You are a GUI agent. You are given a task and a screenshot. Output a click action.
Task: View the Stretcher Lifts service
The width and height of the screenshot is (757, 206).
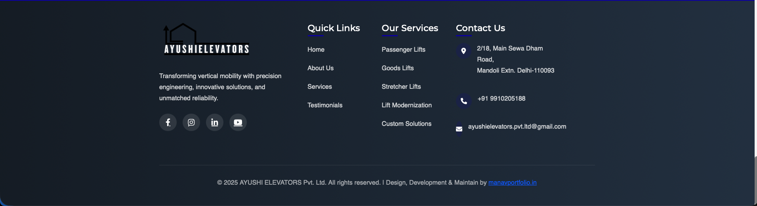tap(401, 86)
